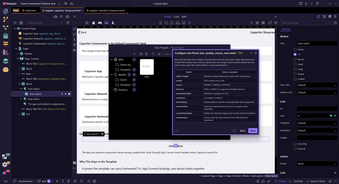Expand the Stop watch tree node

21,99
